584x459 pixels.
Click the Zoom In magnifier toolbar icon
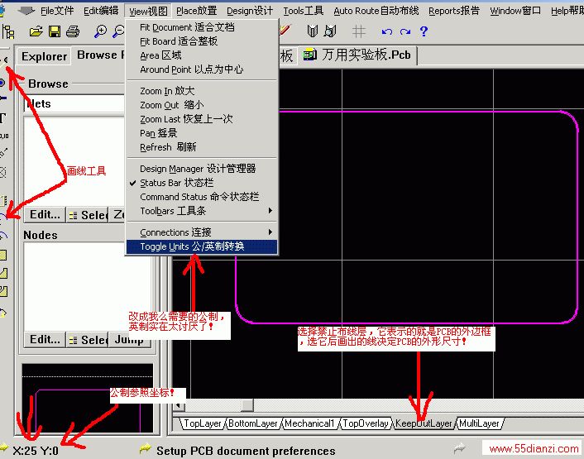click(100, 31)
